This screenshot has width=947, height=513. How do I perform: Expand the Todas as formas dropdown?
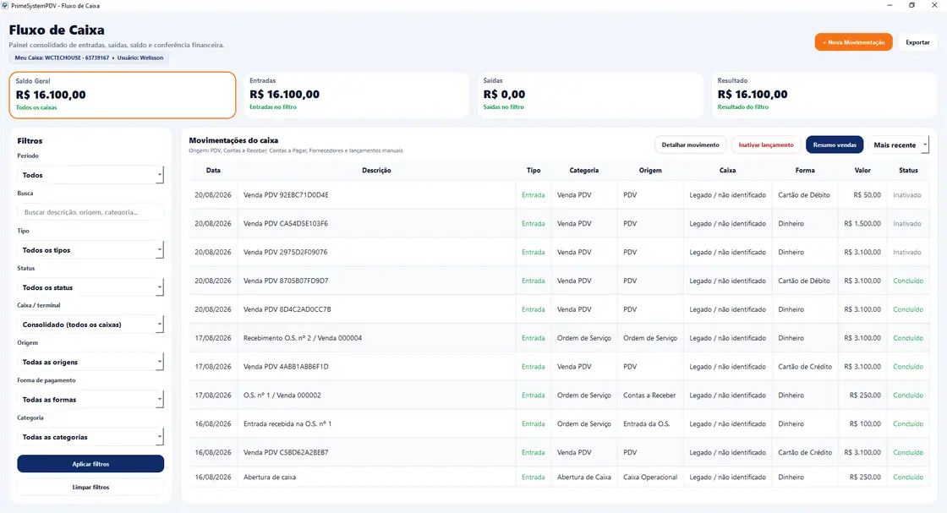pos(90,400)
